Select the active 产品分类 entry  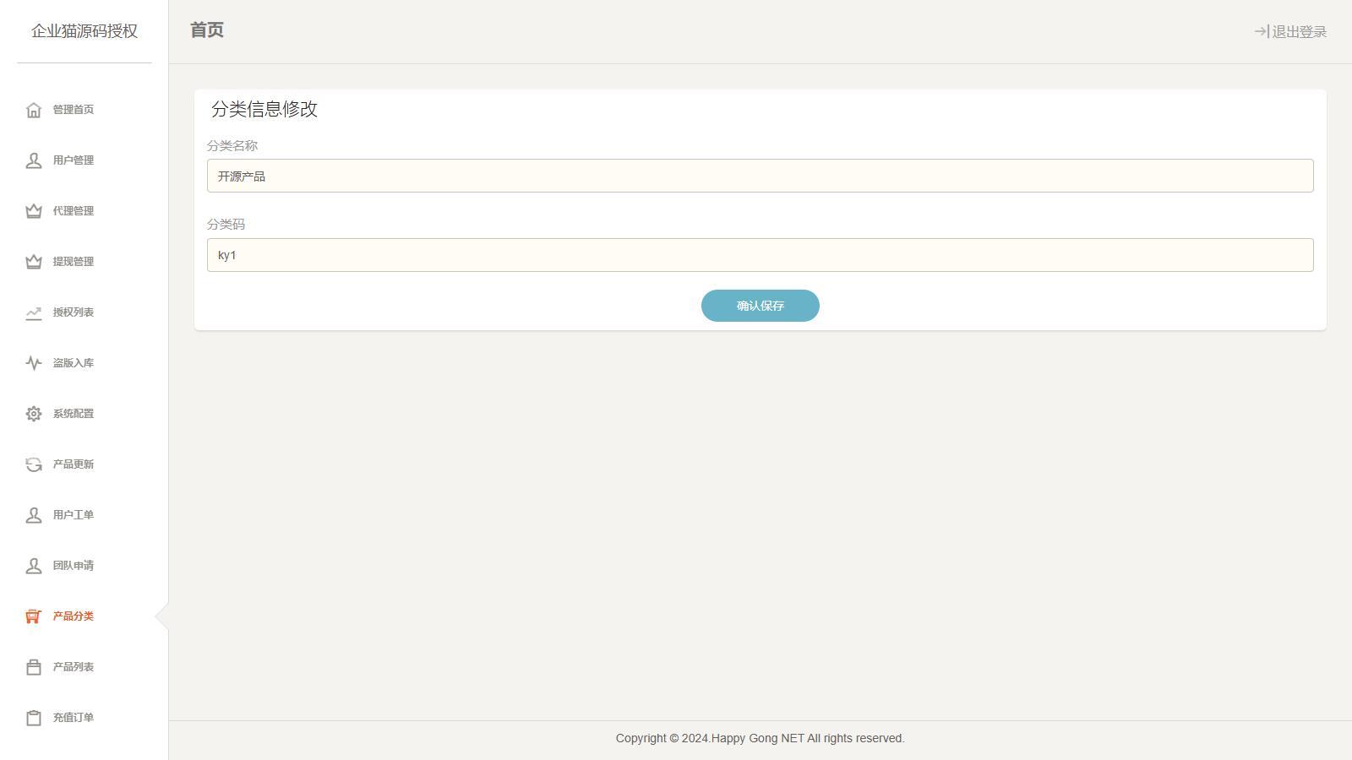pyautogui.click(x=74, y=616)
